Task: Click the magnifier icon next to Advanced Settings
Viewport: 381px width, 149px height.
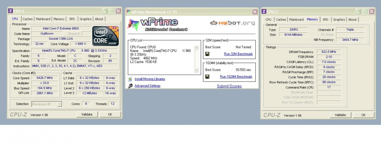Action: (x=130, y=86)
